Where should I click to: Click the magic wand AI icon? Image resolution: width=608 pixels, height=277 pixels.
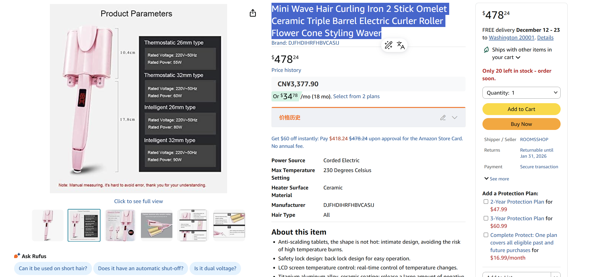click(388, 45)
